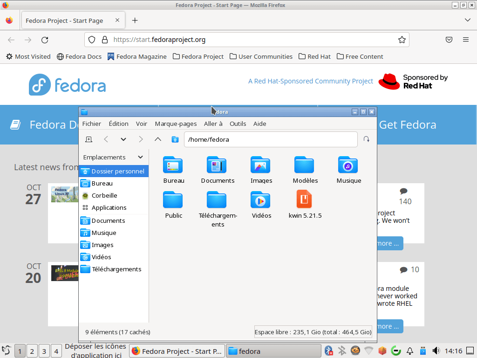Open Applications in the sidebar
The height and width of the screenshot is (358, 477).
[x=114, y=207]
